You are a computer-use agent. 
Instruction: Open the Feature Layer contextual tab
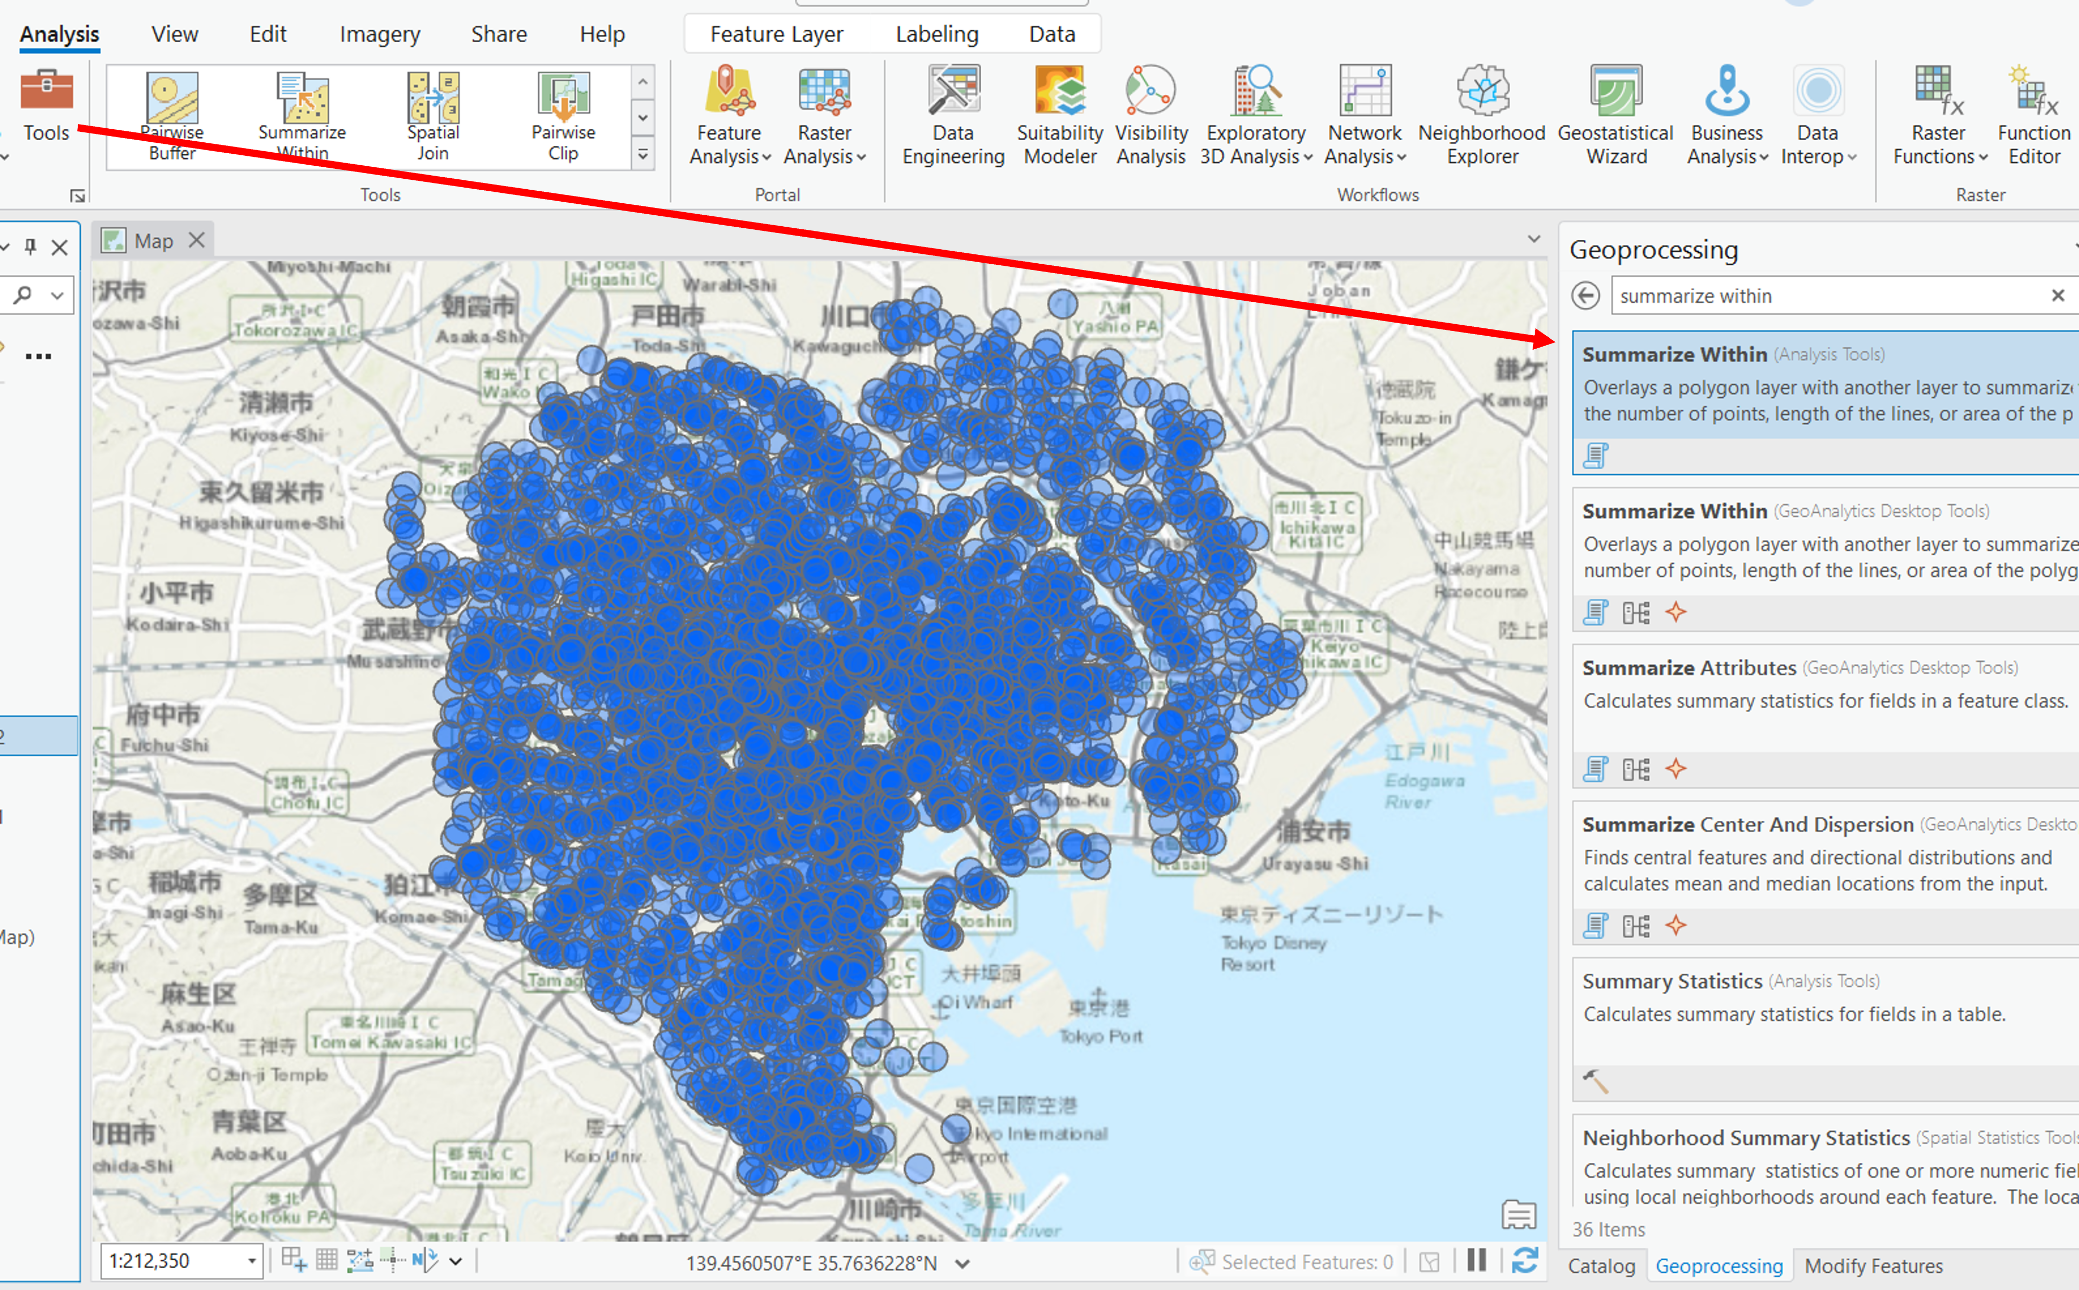[x=776, y=34]
